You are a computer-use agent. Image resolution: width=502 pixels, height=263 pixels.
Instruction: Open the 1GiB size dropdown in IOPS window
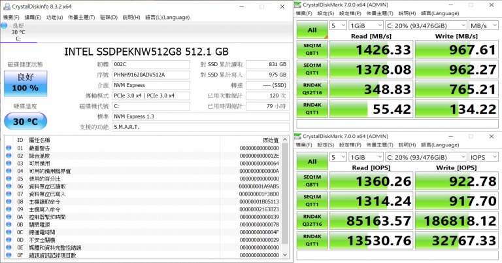tap(365, 157)
